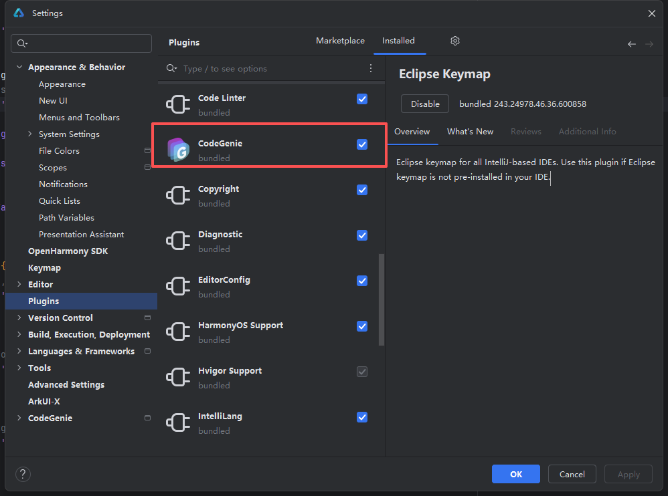Disable the Eclipse Keymap plugin
The image size is (668, 496).
[x=425, y=104]
